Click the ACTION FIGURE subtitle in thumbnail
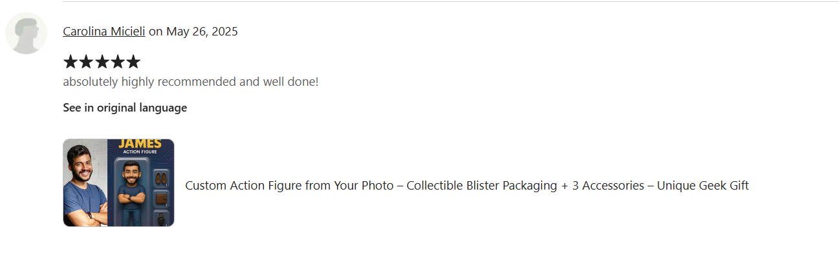Image resolution: width=839 pixels, height=256 pixels. tap(141, 152)
